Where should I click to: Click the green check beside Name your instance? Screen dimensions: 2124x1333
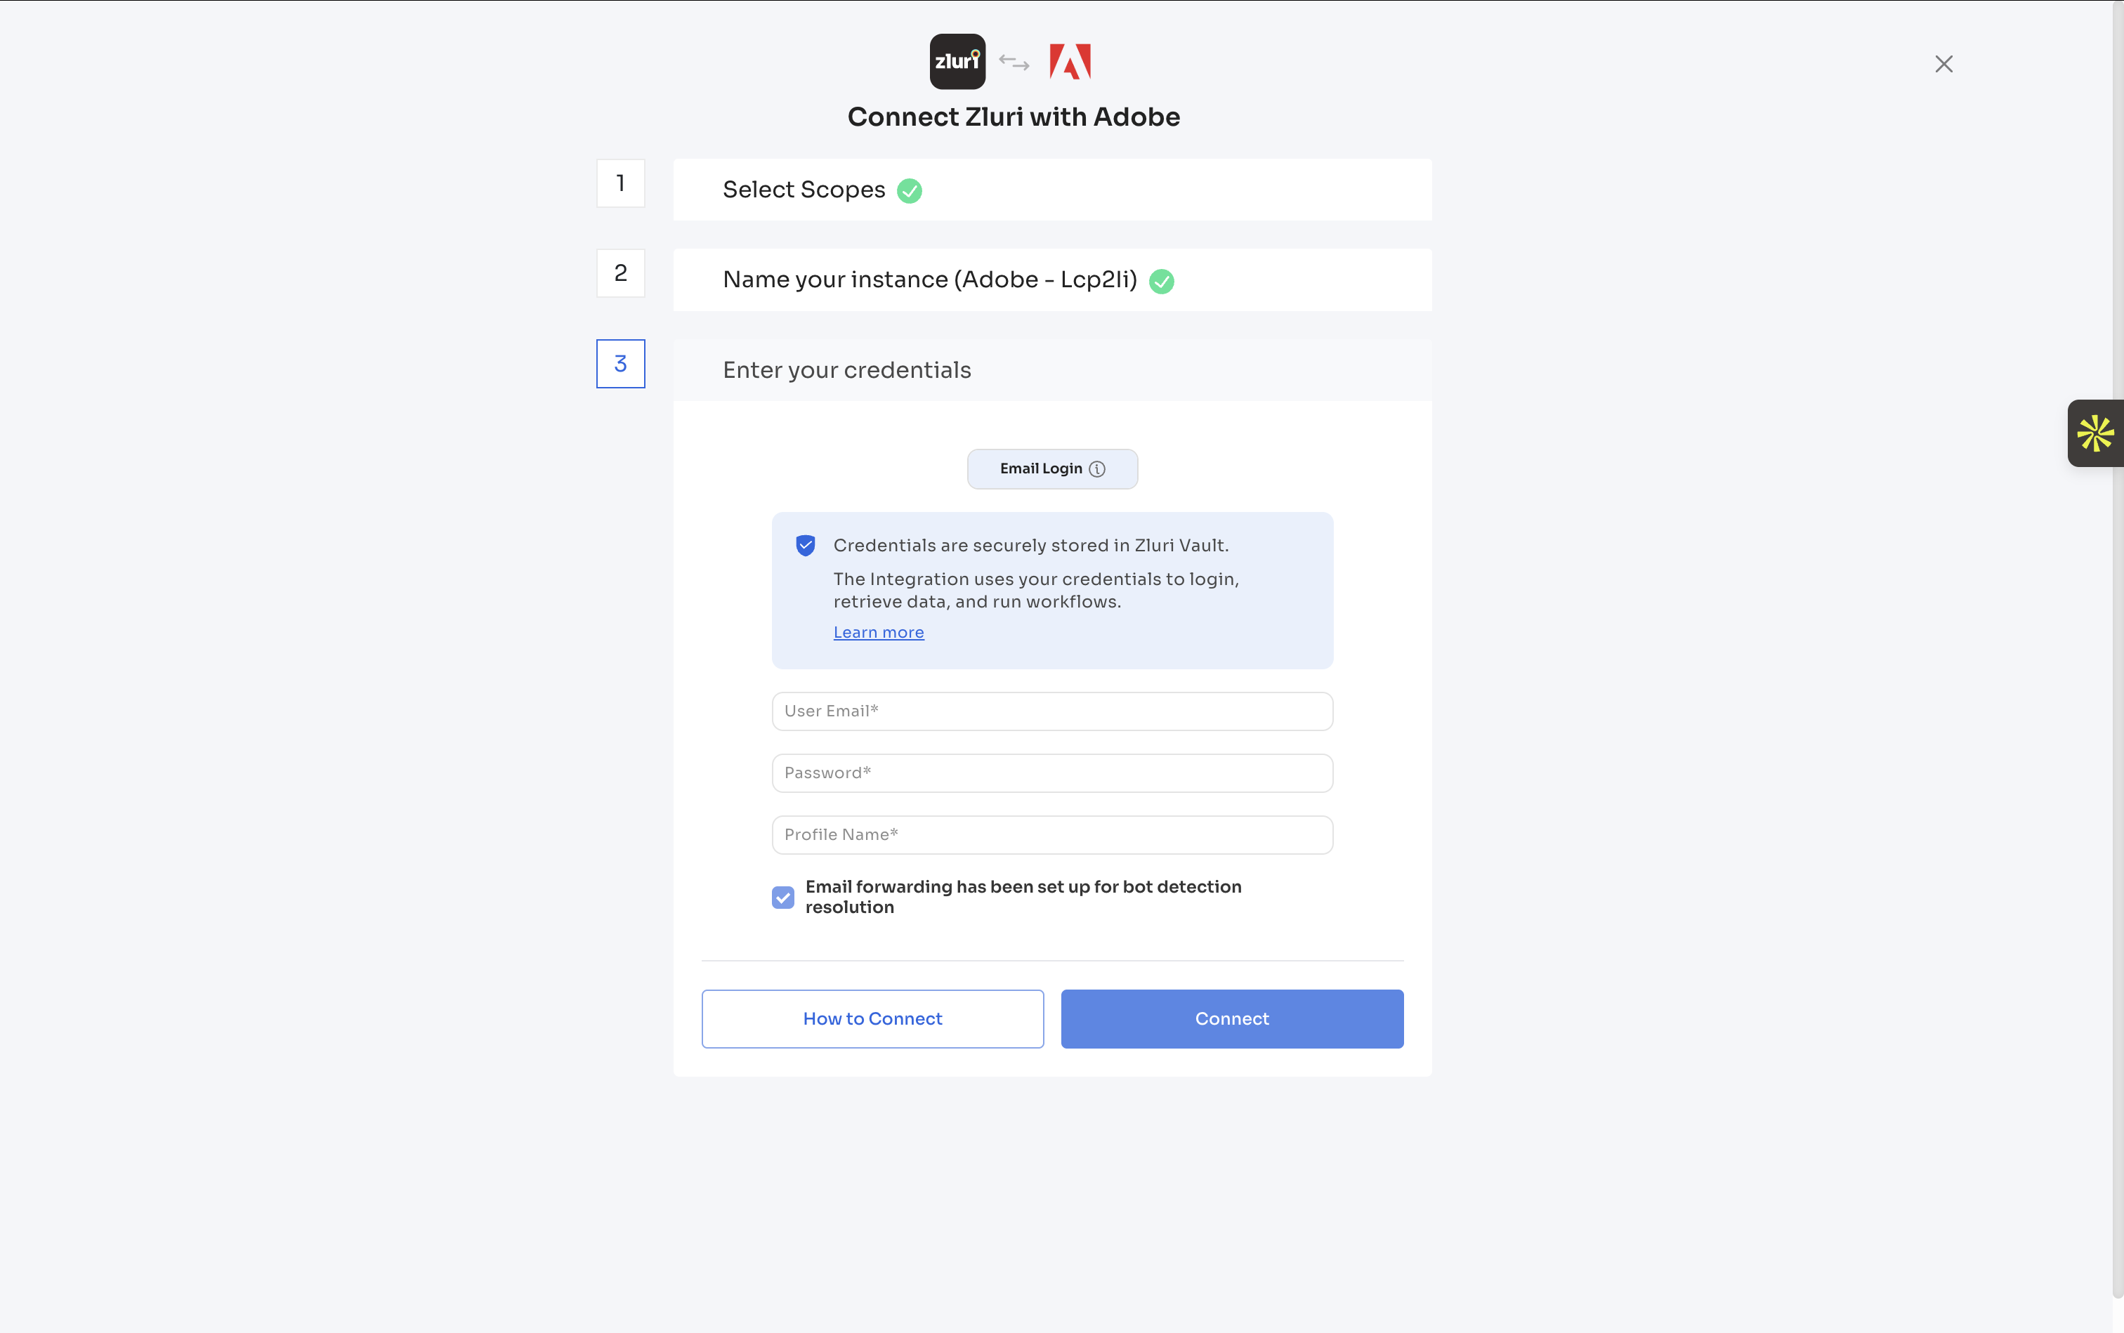[x=1161, y=281]
